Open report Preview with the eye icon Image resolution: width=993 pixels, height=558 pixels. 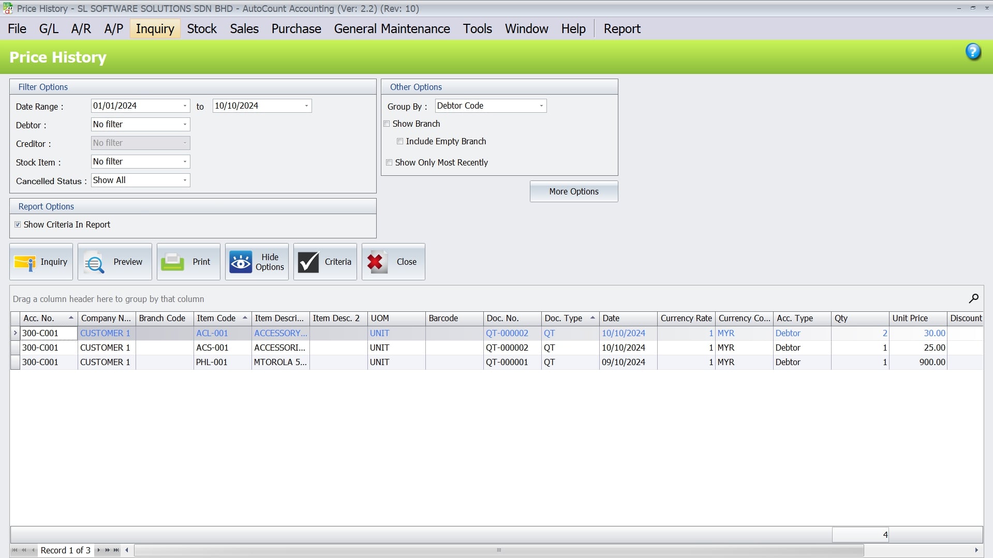pos(114,262)
